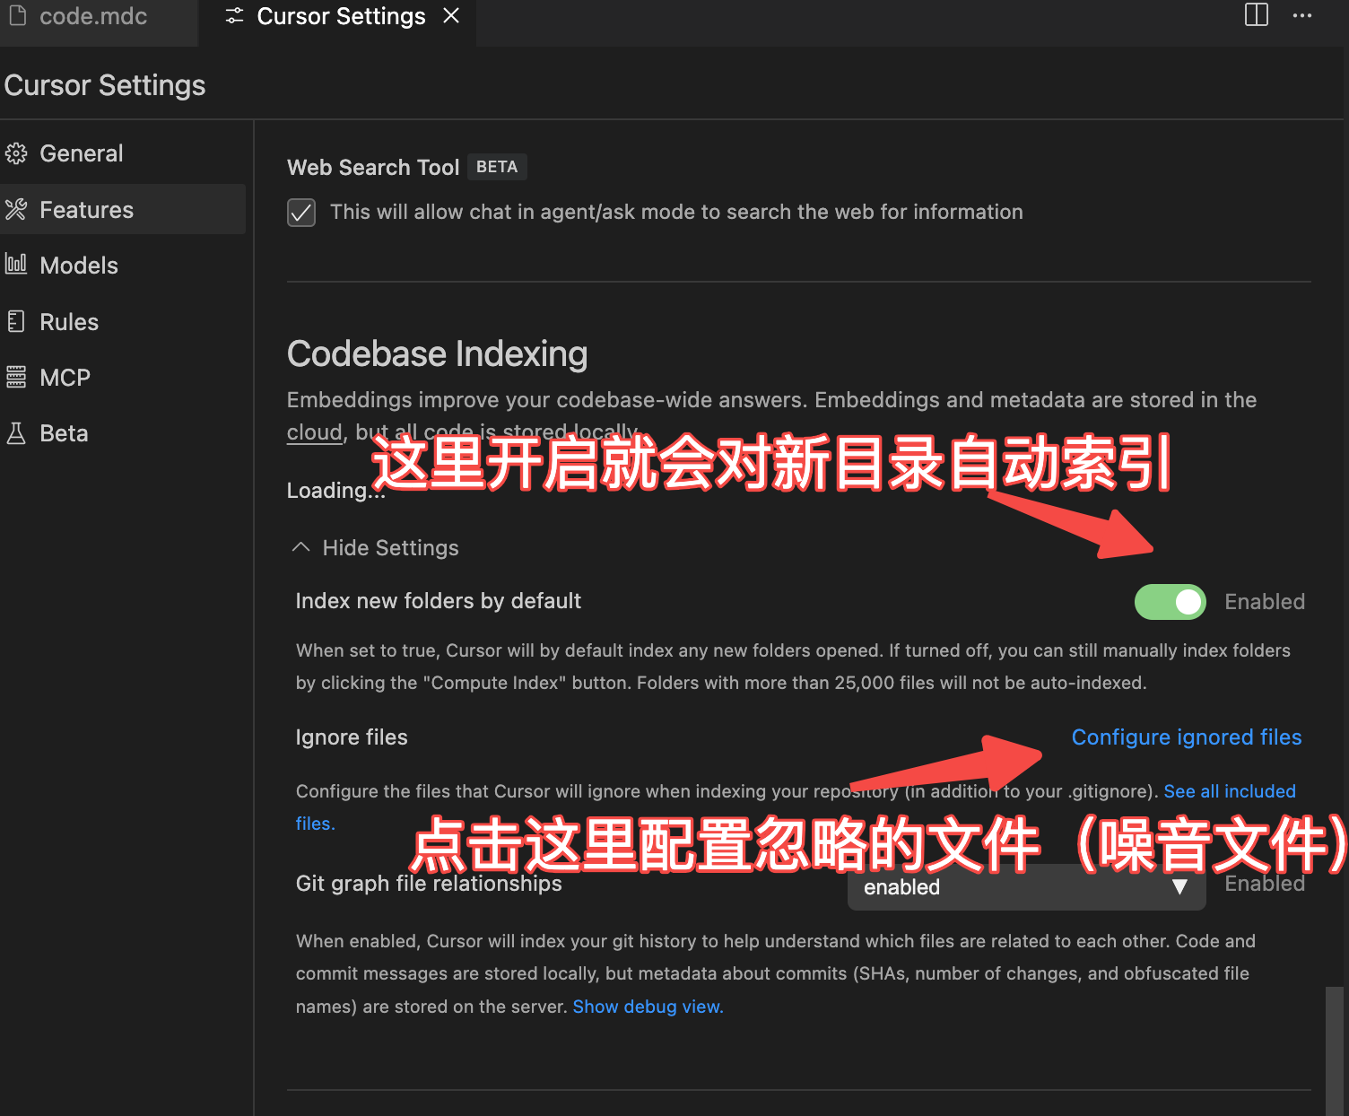Open the MCP settings section

[124, 378]
